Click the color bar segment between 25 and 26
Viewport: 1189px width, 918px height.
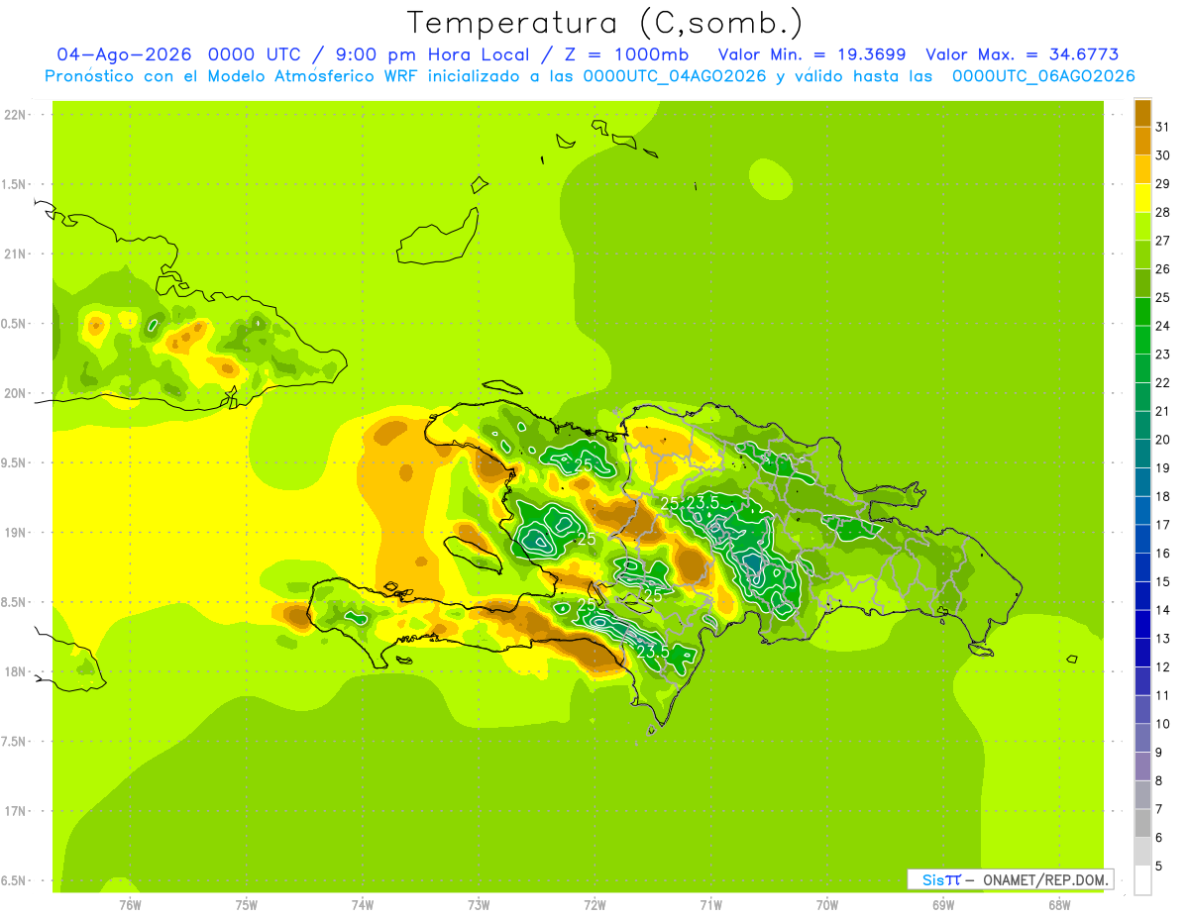point(1142,283)
